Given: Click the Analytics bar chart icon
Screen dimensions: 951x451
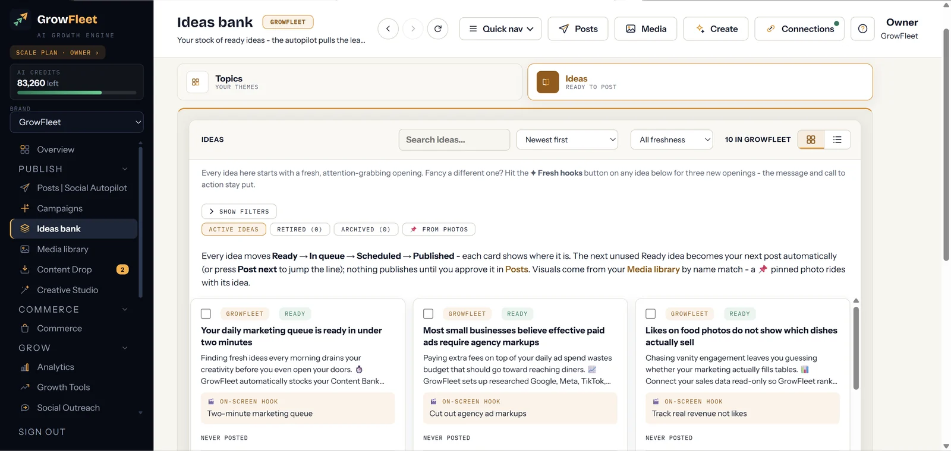Looking at the screenshot, I should (25, 367).
